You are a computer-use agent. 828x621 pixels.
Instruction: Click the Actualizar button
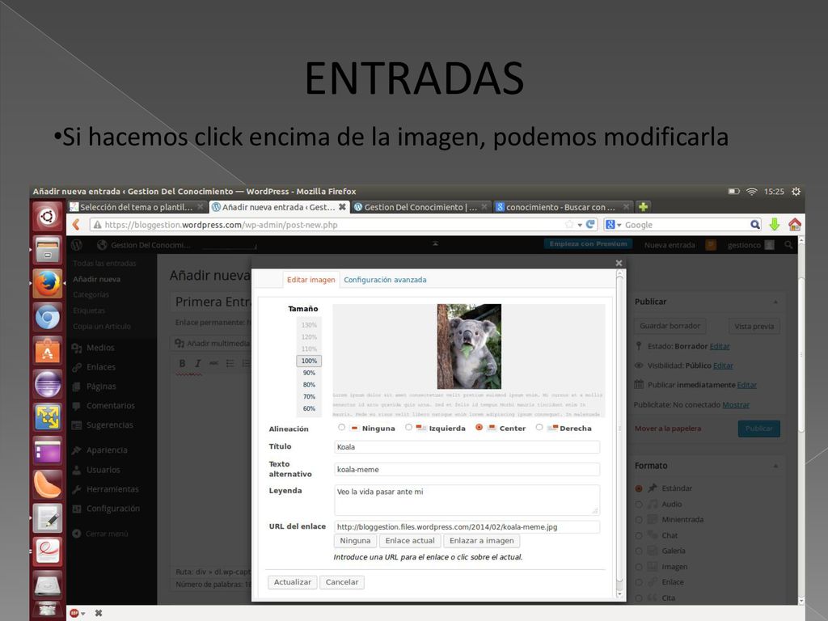[x=293, y=582]
